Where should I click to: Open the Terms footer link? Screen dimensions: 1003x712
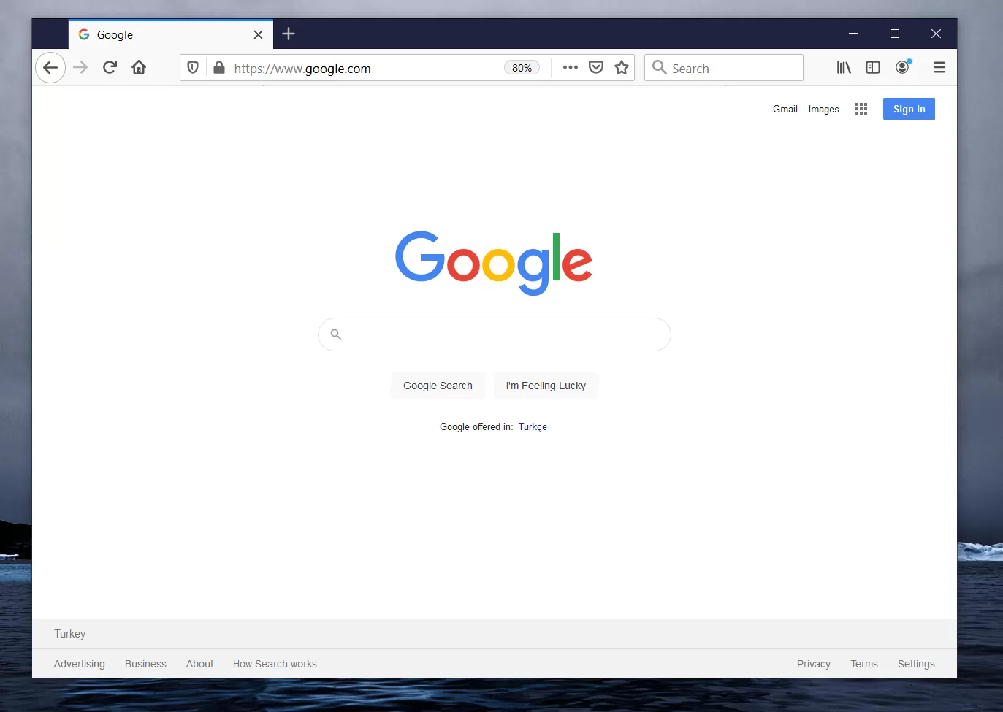(864, 664)
